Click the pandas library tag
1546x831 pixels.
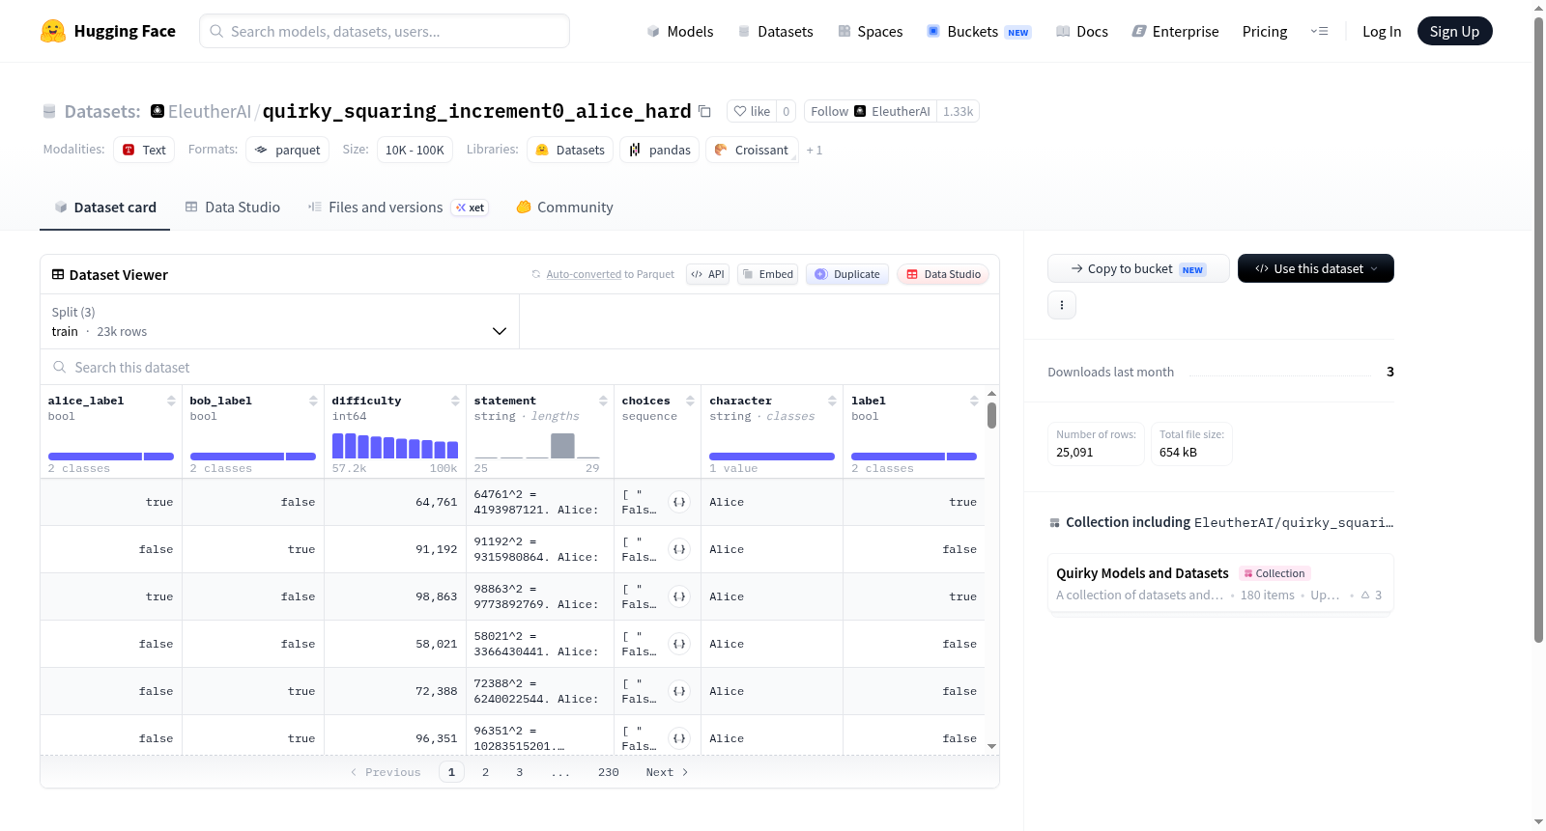pyautogui.click(x=661, y=150)
